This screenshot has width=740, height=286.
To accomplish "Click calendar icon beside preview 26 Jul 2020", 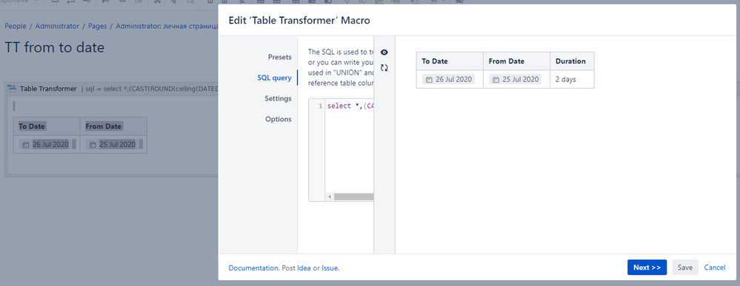I will (429, 80).
